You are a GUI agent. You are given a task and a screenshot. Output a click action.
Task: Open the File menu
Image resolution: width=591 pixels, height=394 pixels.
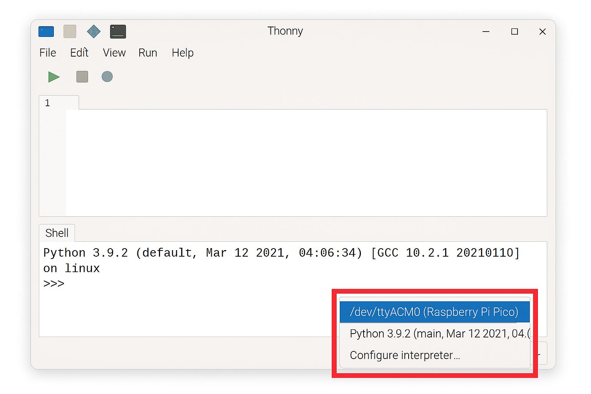point(48,53)
